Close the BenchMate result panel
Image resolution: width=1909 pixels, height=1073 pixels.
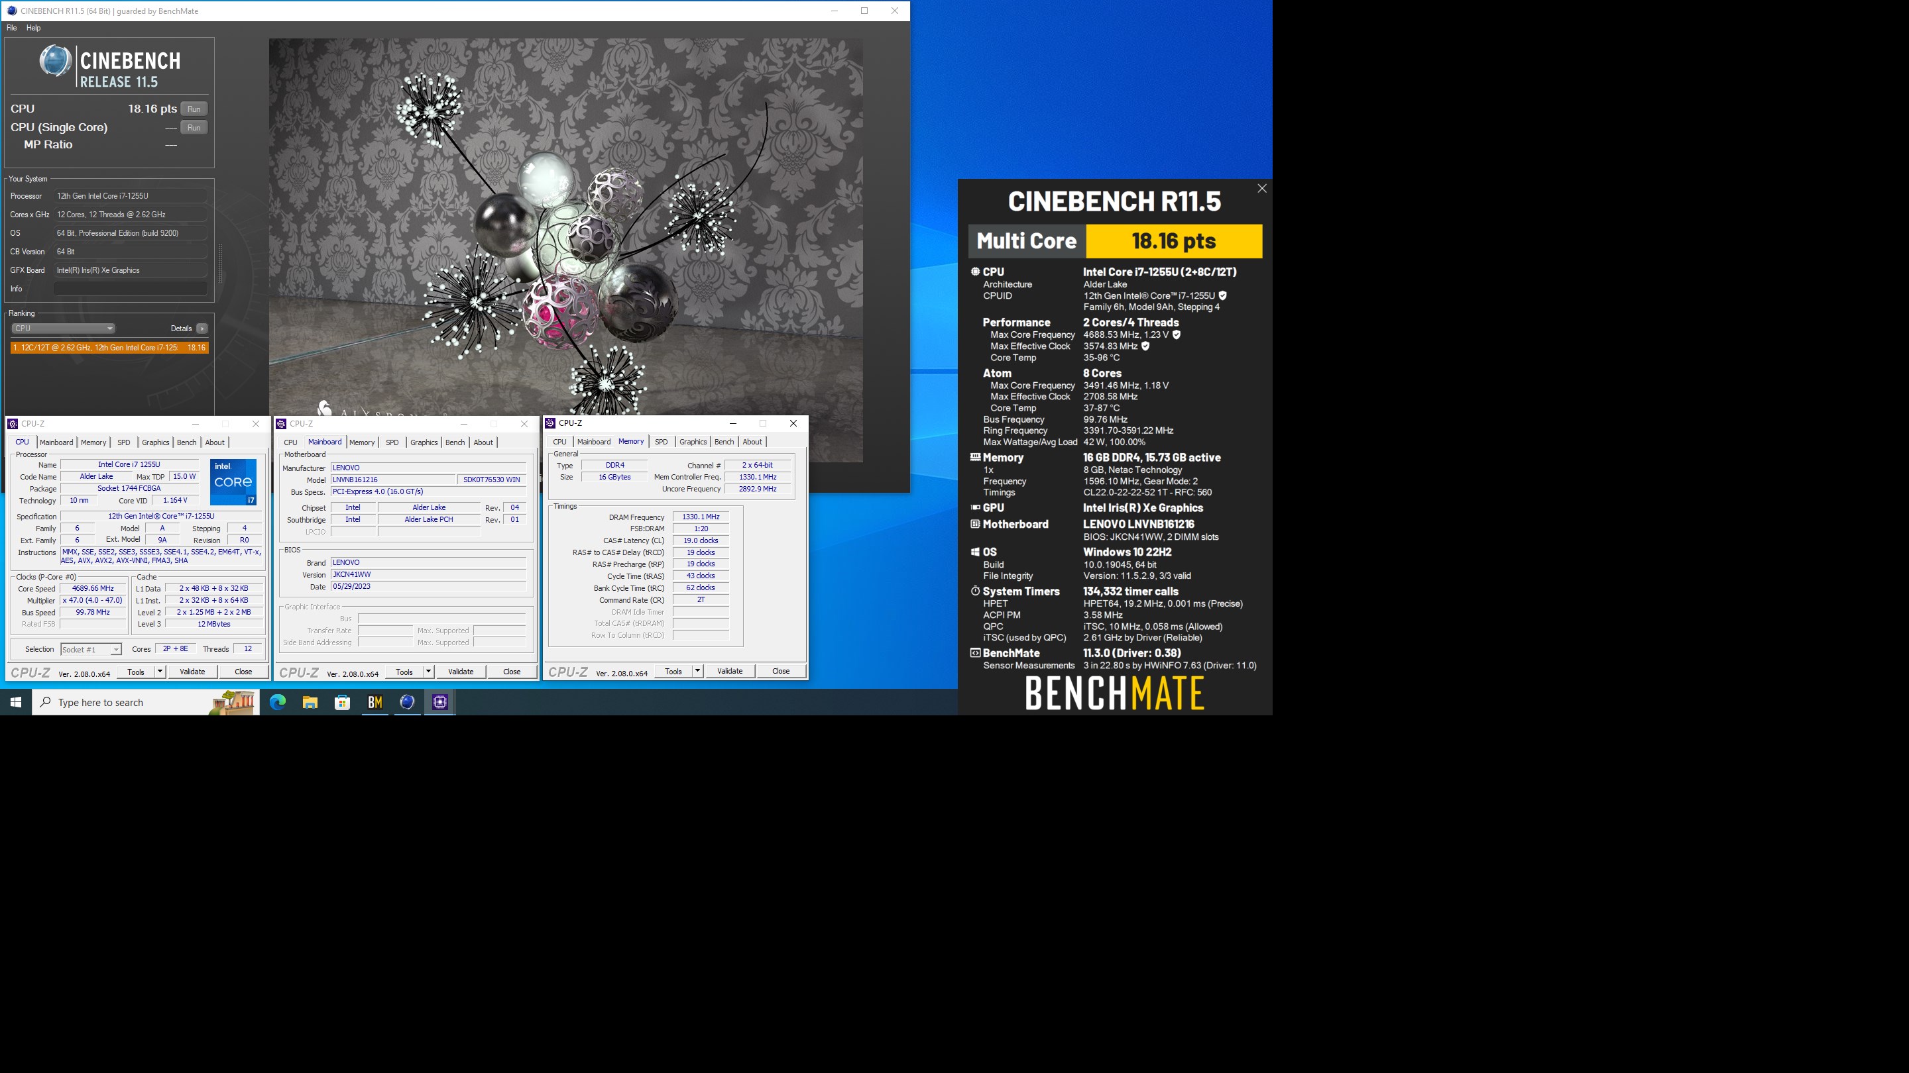pos(1262,189)
